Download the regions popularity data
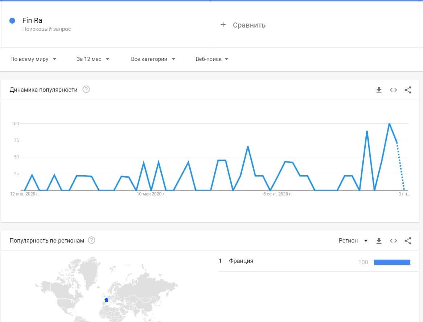423x322 pixels. click(x=379, y=240)
